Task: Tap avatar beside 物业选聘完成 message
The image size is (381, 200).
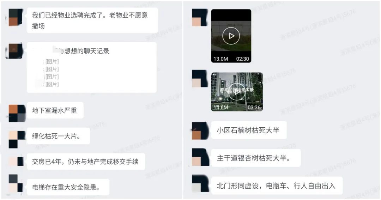Action: pyautogui.click(x=16, y=18)
